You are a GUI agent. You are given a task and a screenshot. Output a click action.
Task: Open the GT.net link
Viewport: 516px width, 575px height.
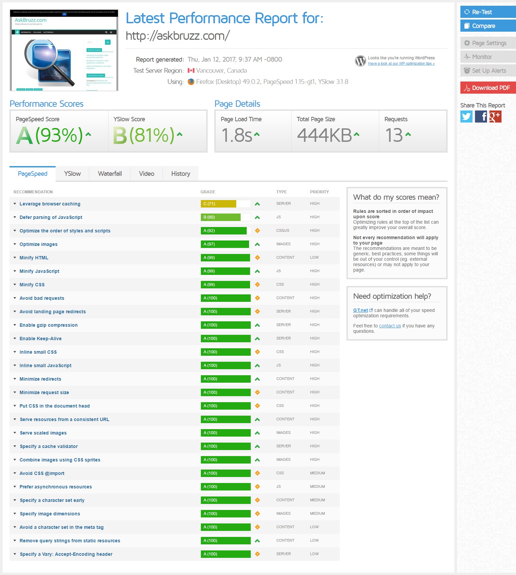361,310
